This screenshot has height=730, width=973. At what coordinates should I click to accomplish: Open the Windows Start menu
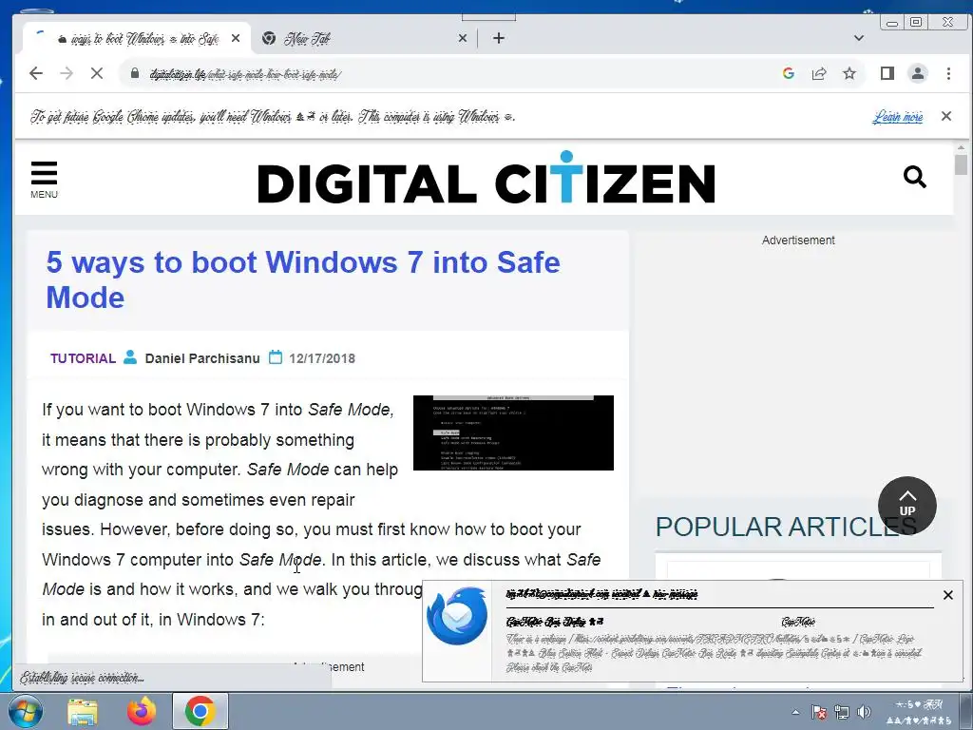pos(24,711)
